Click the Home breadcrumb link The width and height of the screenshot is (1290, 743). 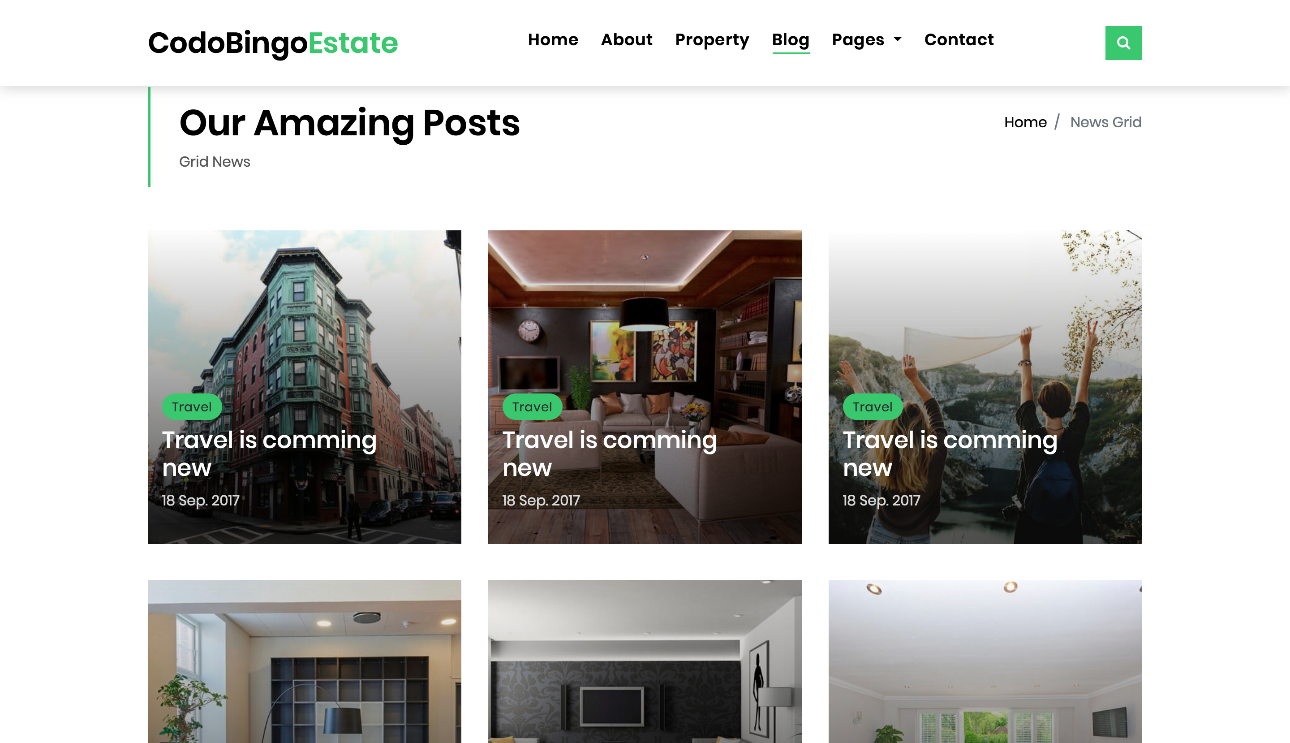point(1025,122)
